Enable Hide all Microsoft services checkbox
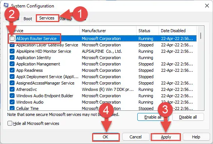This screenshot has height=144, width=213. coord(10,123)
